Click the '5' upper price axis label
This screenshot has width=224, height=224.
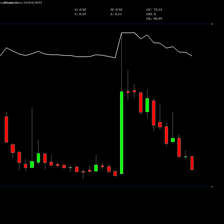pos(212,24)
